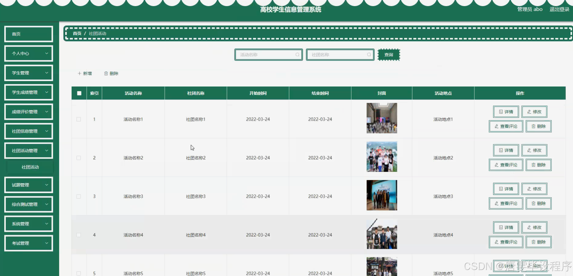Viewport: 573px width, 276px height.
Task: Expand the 系统管理 sidebar menu
Action: (x=29, y=224)
